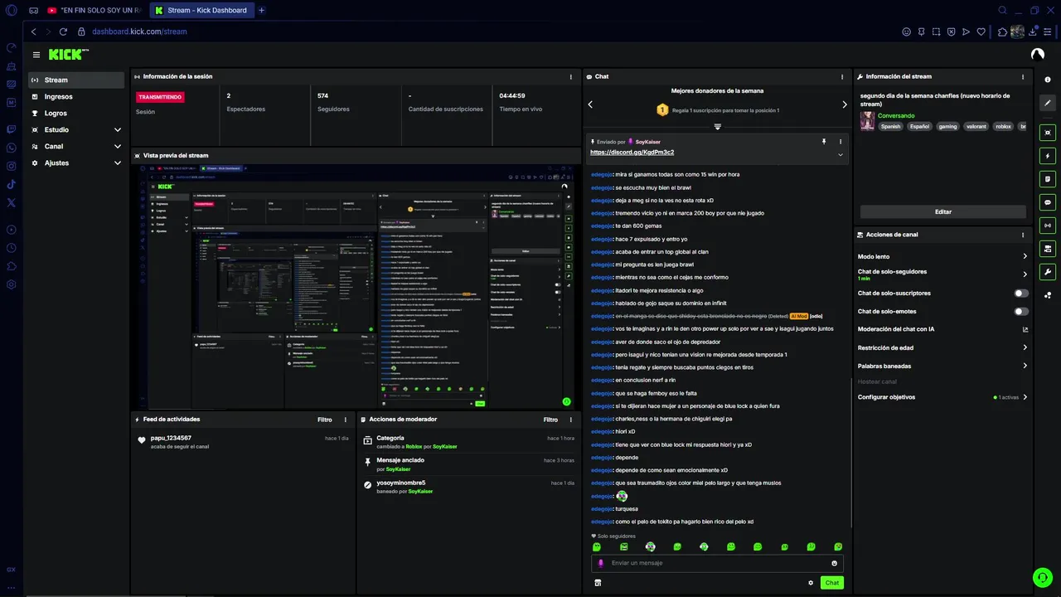Click the document note icon in right rail

(1048, 179)
